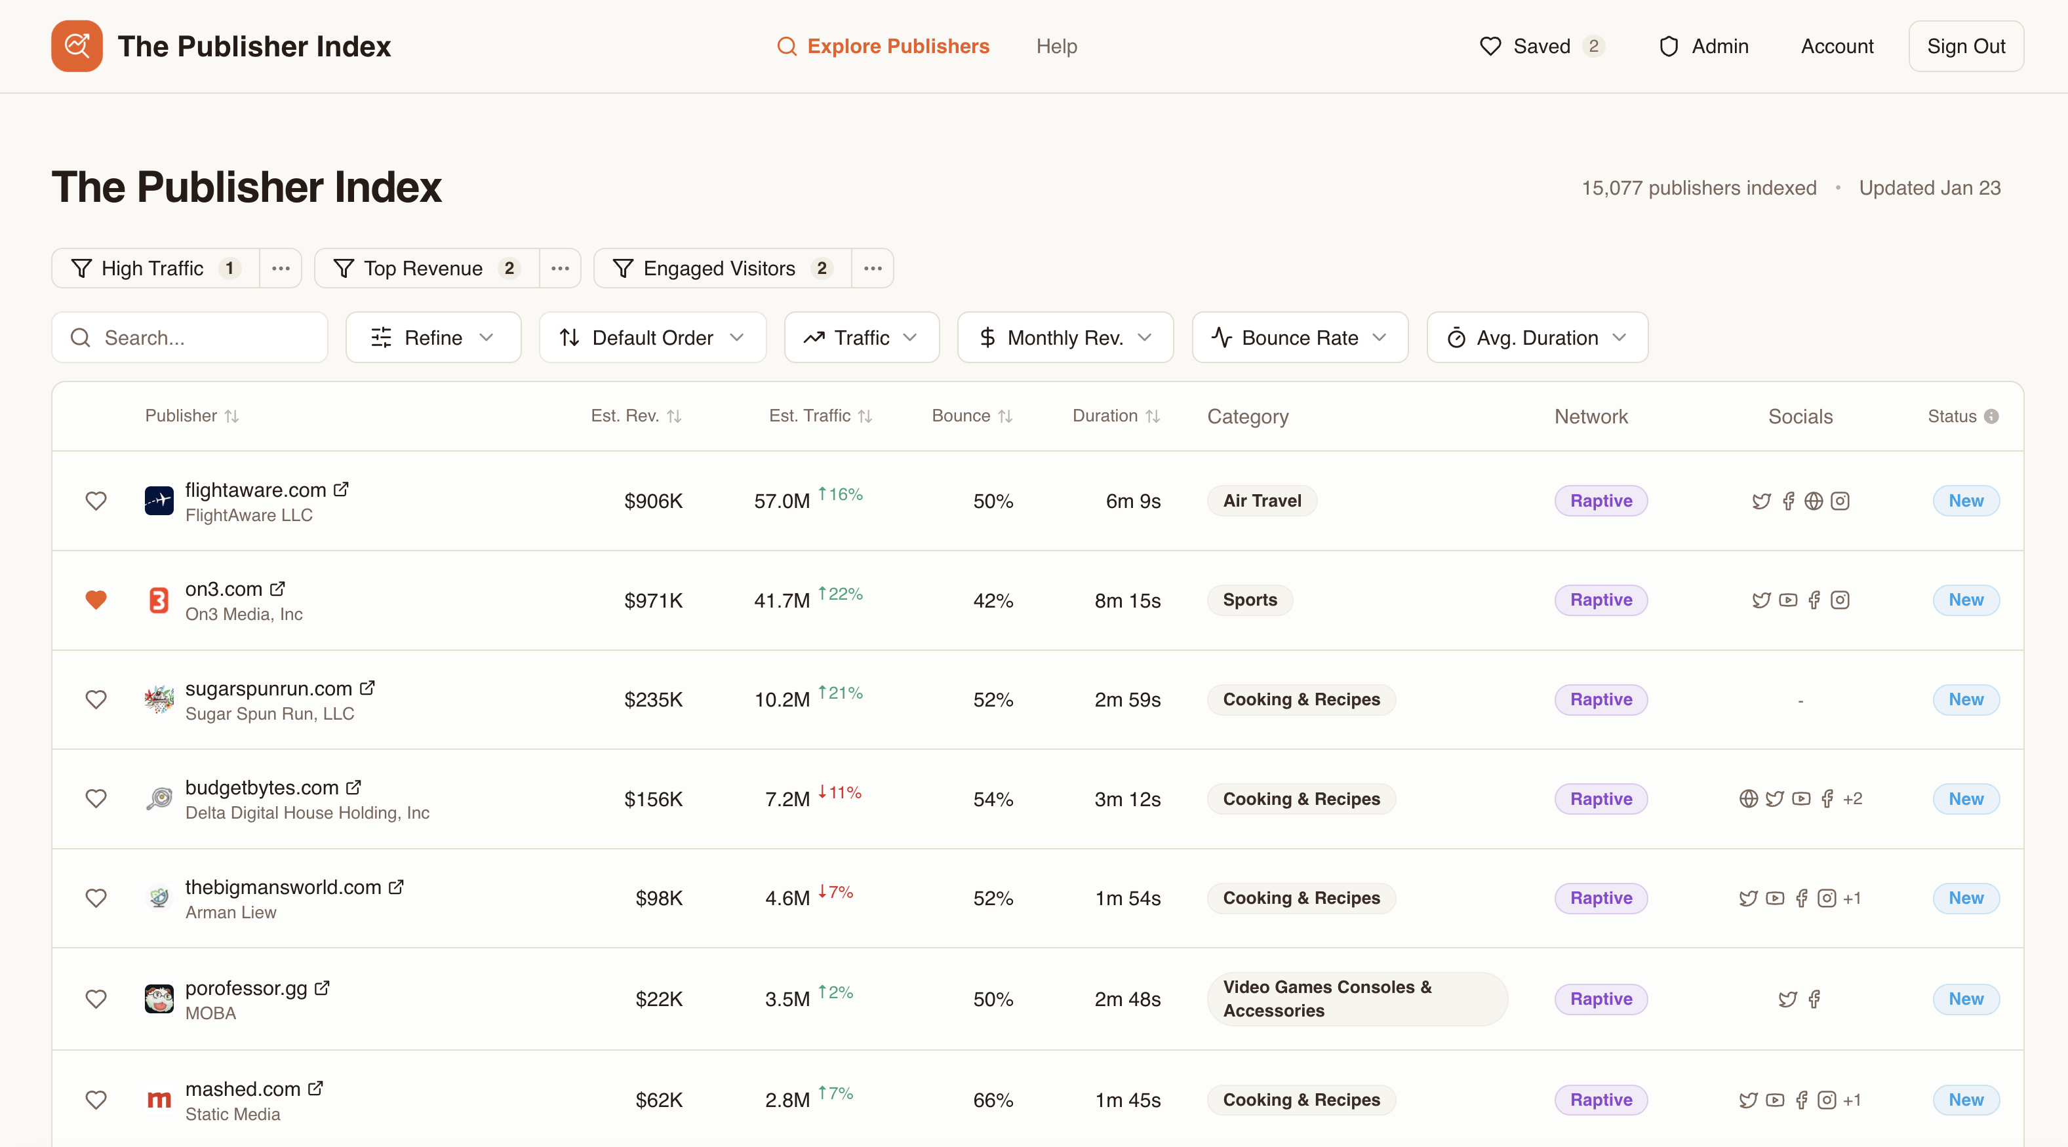Viewport: 2068px width, 1147px height.
Task: Click the Sports category tag
Action: coord(1250,600)
